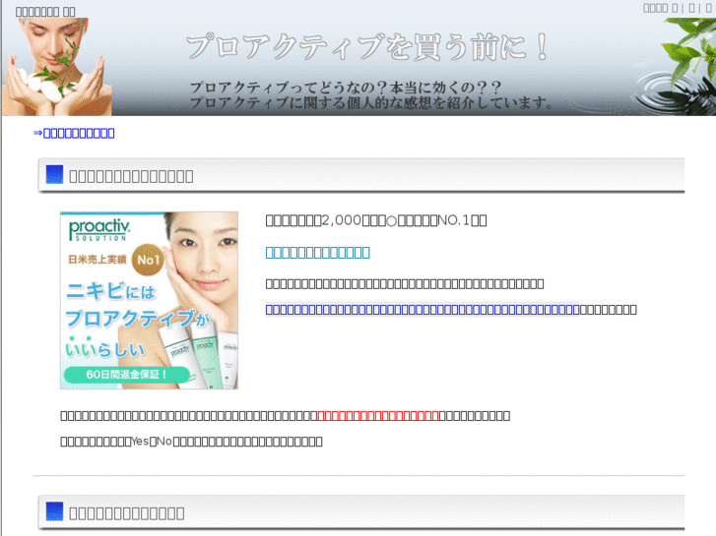The image size is (716, 536).
Task: Click the red highlighted text in the paragraph
Action: [x=377, y=416]
